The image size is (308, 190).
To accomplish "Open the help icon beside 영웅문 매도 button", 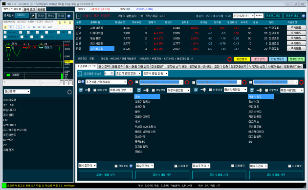I will [304, 16].
